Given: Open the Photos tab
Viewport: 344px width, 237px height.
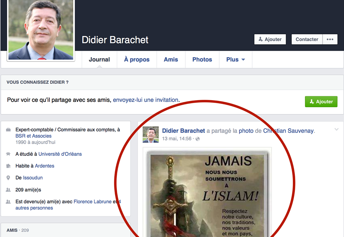Looking at the screenshot, I should click(x=202, y=60).
